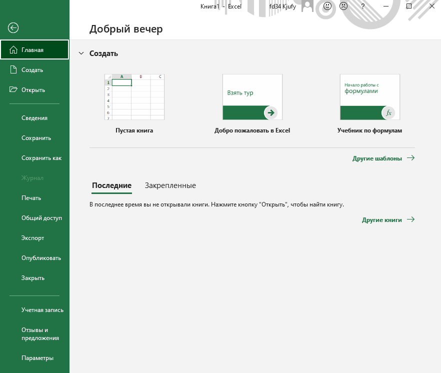Image resolution: width=441 pixels, height=373 pixels.
Task: Click the smiley face feedback icon
Action: tap(327, 6)
